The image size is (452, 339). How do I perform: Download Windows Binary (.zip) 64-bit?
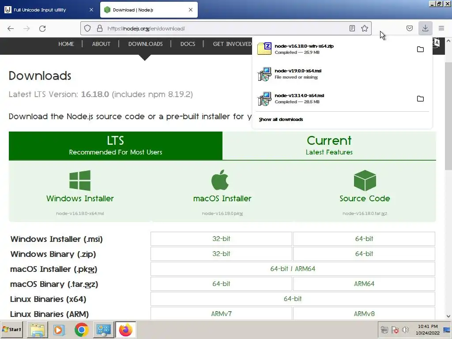point(364,254)
